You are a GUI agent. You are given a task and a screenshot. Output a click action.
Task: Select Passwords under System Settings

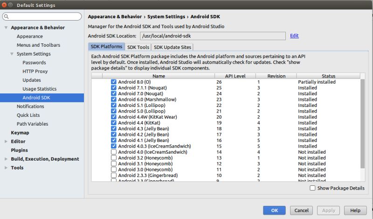(34, 63)
